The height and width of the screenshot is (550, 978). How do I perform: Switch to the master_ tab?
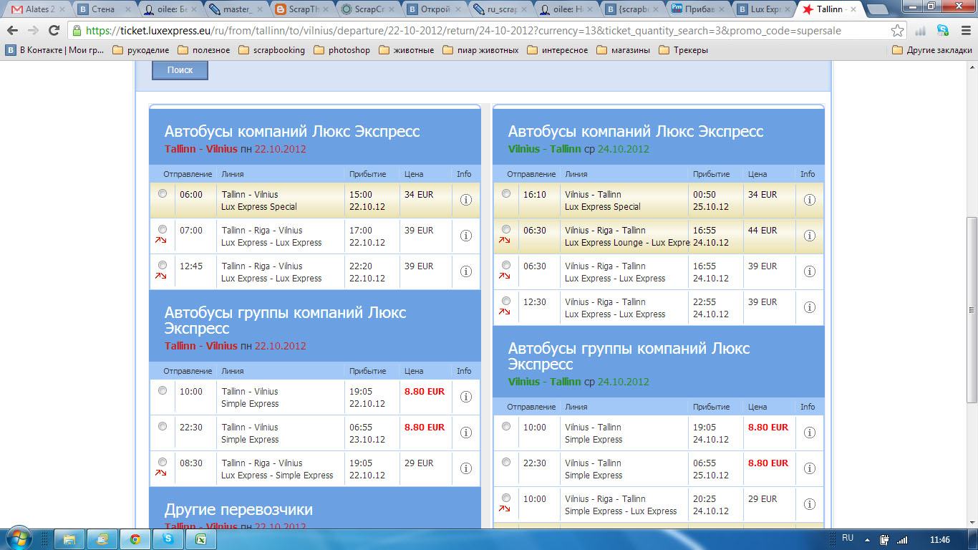point(236,10)
